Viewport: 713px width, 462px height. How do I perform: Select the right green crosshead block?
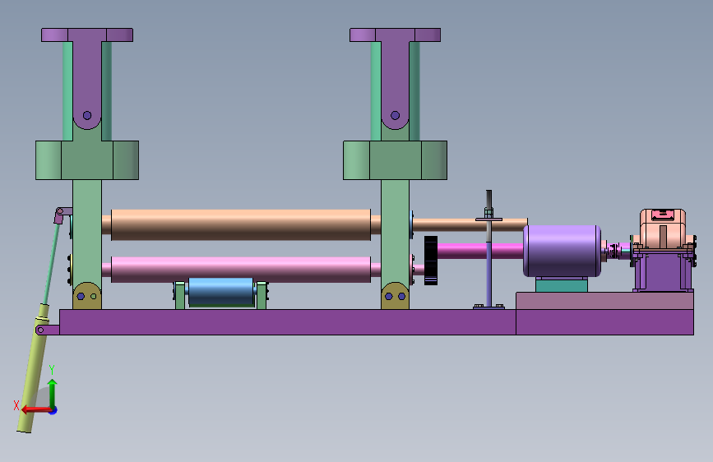(395, 160)
